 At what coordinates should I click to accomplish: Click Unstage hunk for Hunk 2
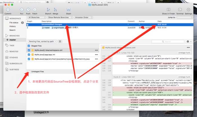tap(184, 77)
